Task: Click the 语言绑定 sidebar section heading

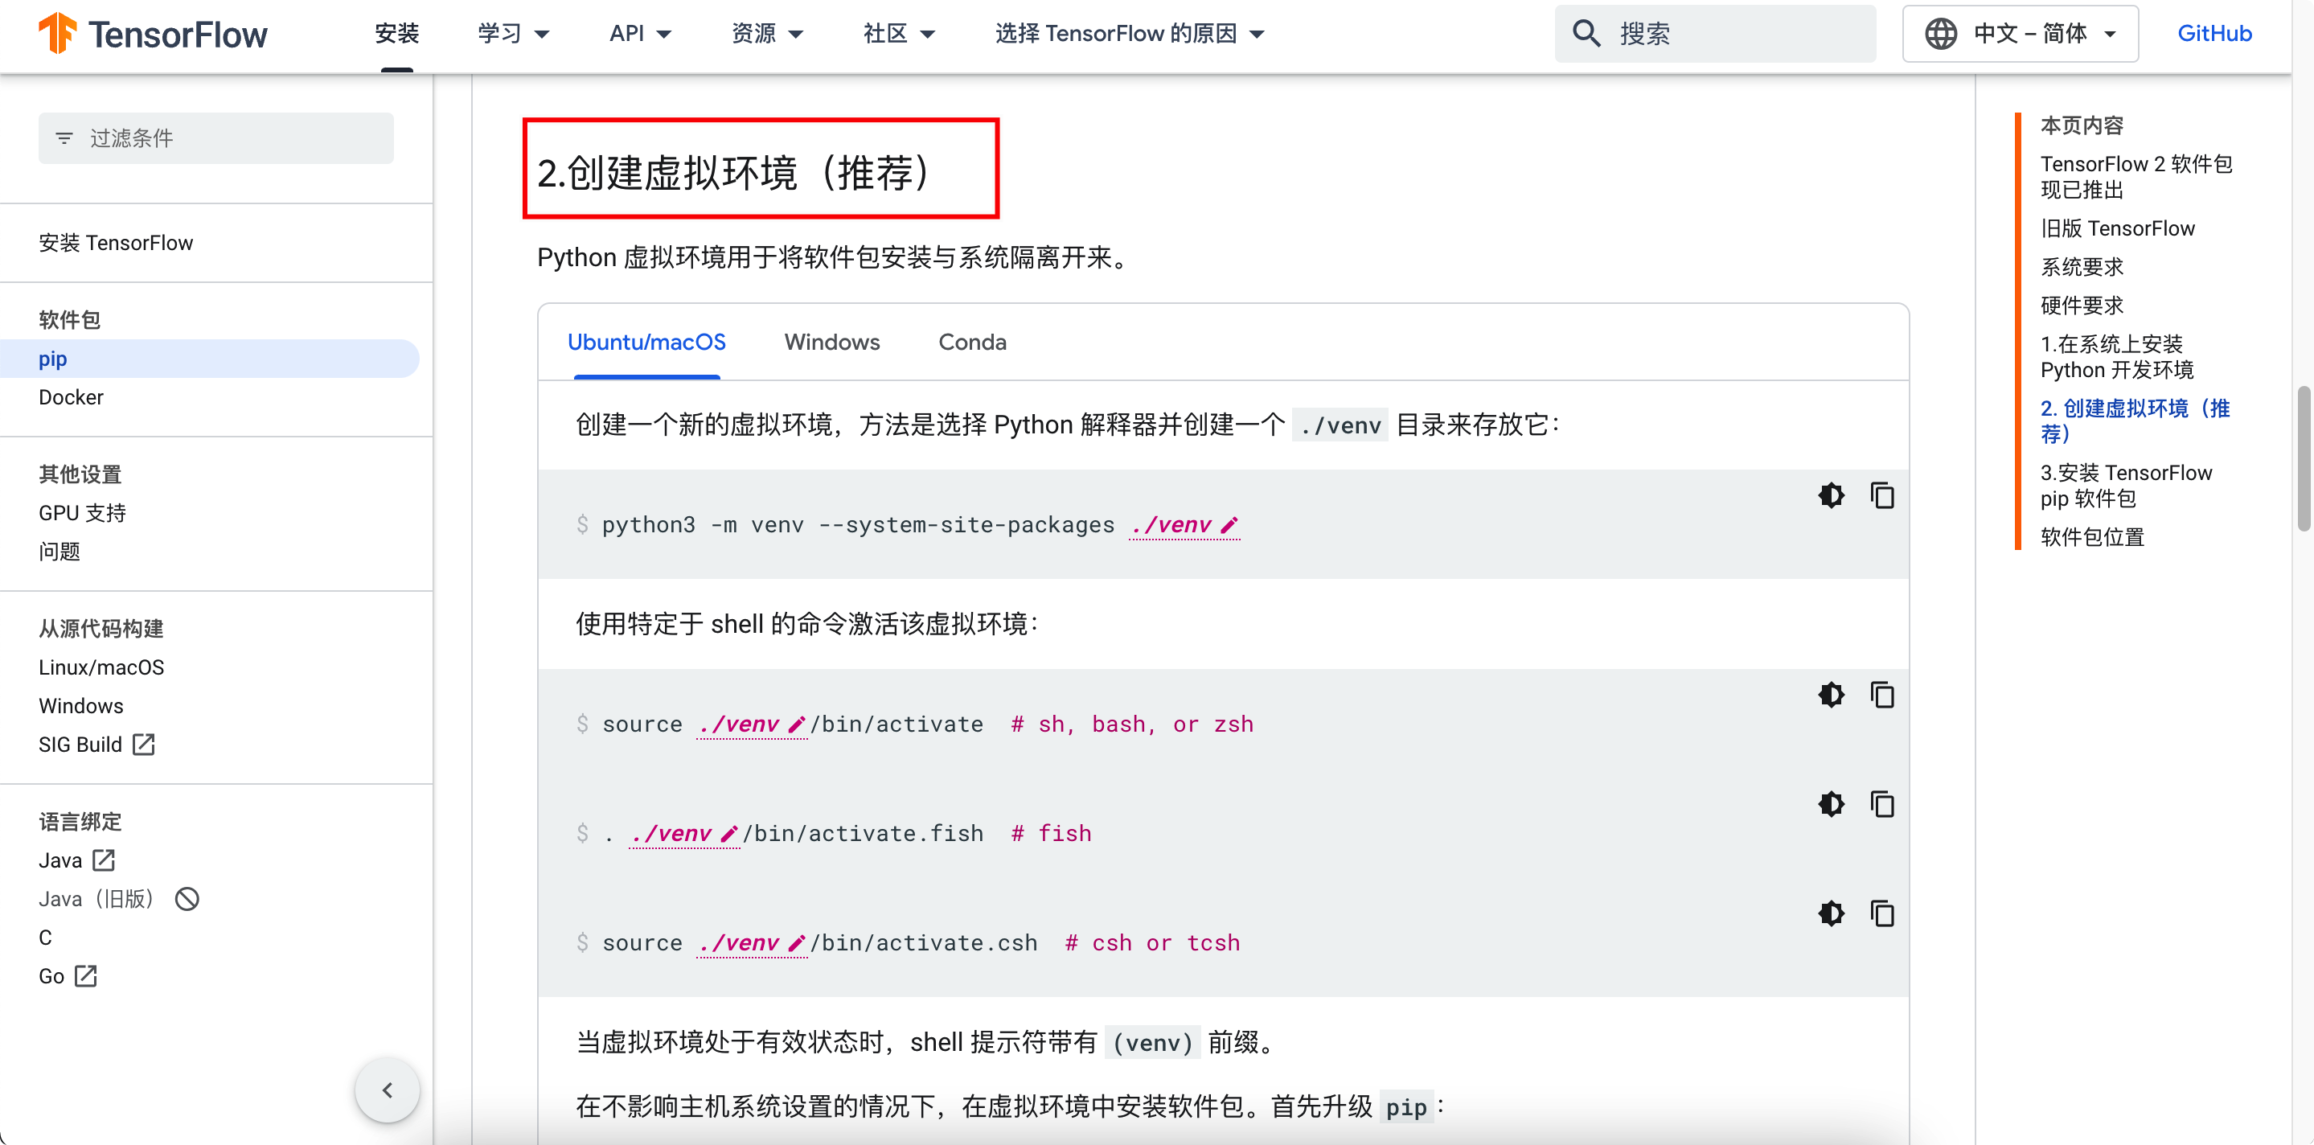Action: point(80,823)
